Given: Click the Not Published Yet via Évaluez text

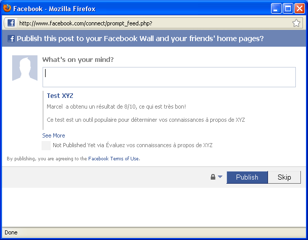Looking at the screenshot, I should coord(133,145).
